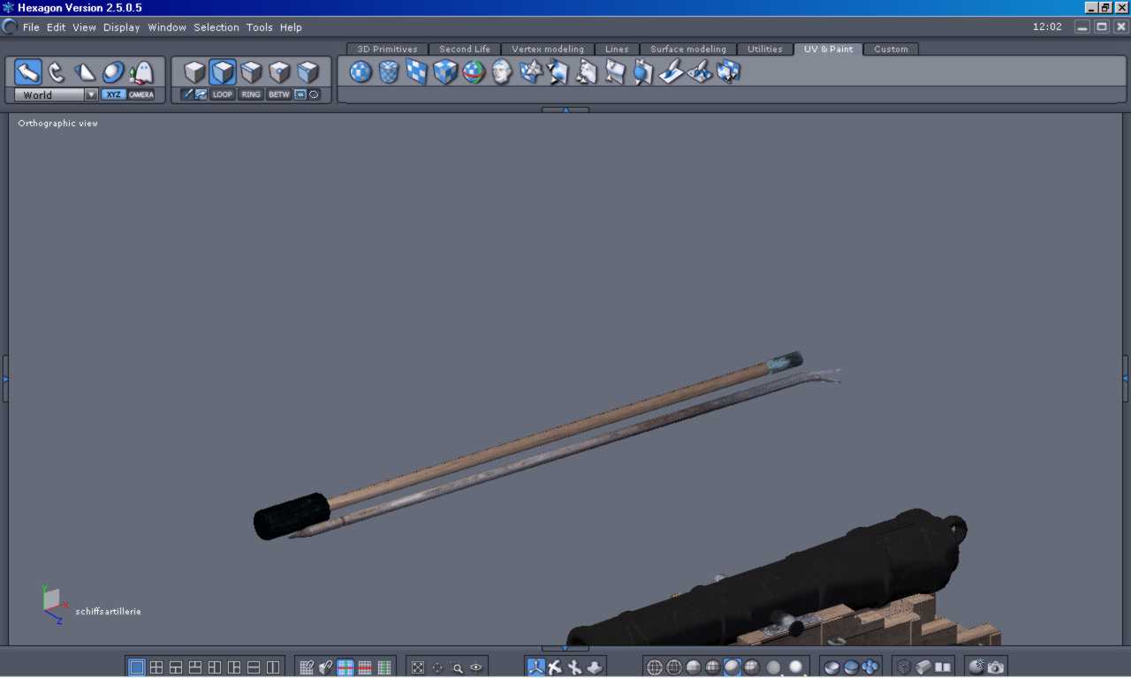Switch to four-view viewport layout
1131x678 pixels.
(x=156, y=667)
